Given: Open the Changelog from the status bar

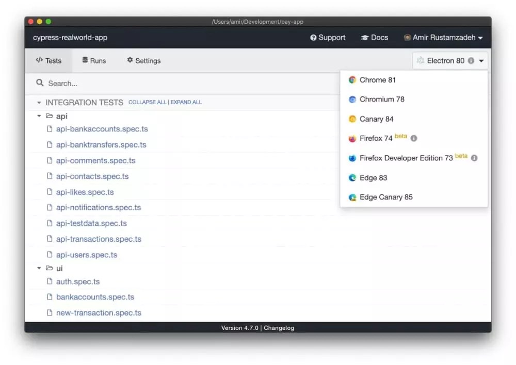Looking at the screenshot, I should point(279,327).
